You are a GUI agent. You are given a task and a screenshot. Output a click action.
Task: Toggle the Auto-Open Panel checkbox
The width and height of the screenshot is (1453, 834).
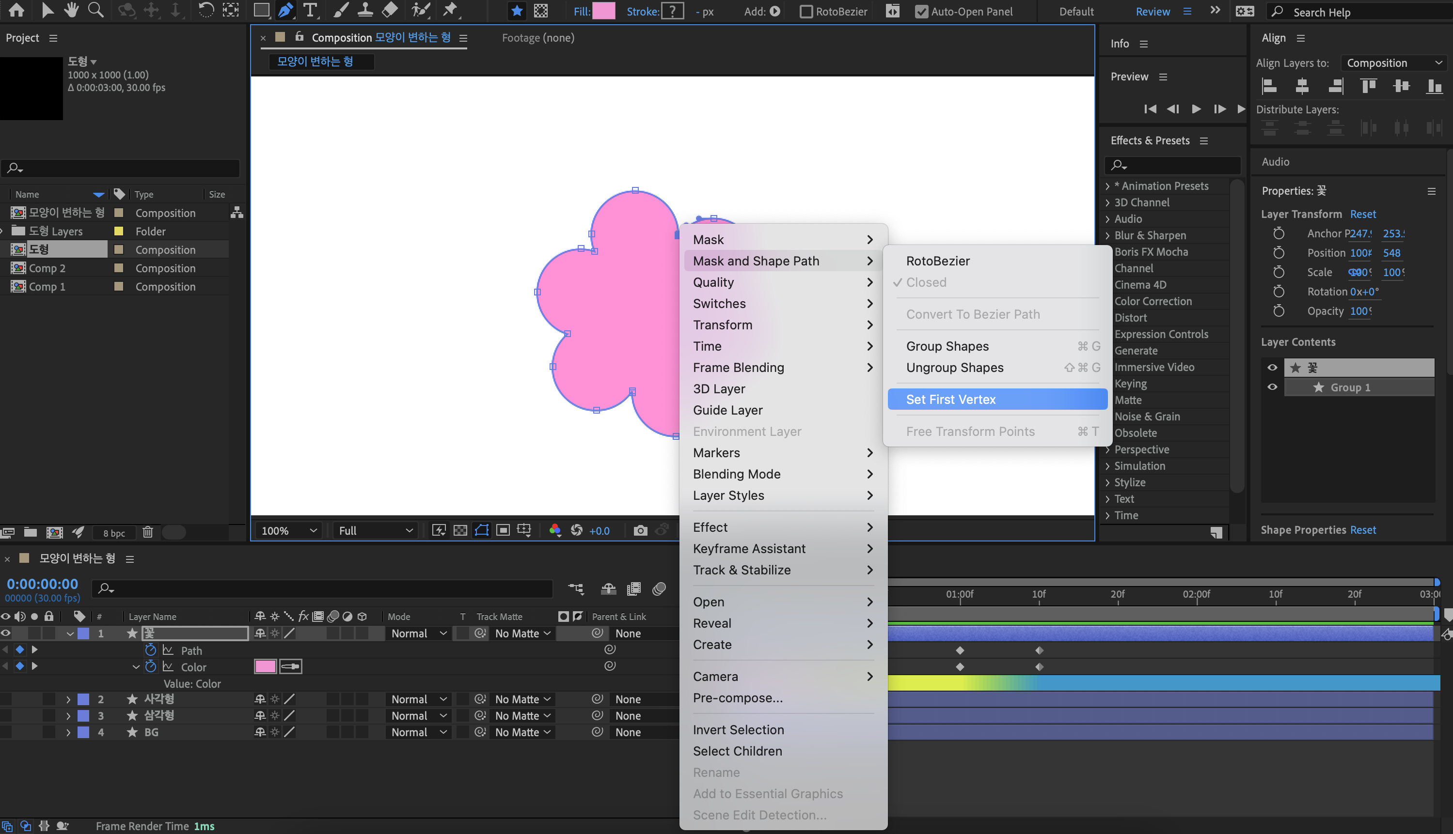pos(921,12)
